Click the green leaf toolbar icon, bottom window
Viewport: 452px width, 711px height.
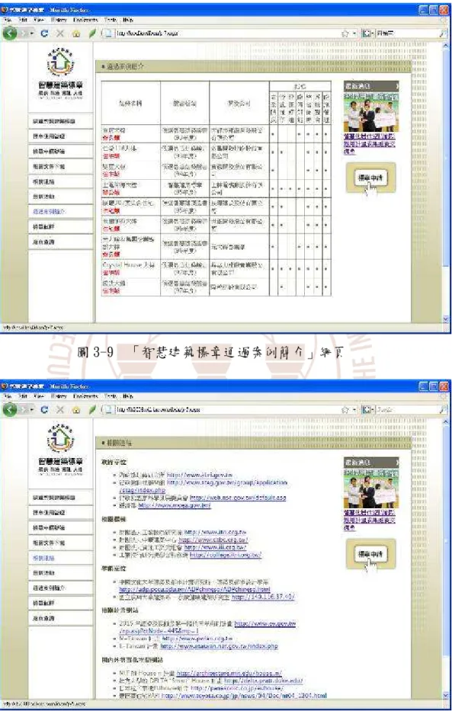pyautogui.click(x=92, y=409)
